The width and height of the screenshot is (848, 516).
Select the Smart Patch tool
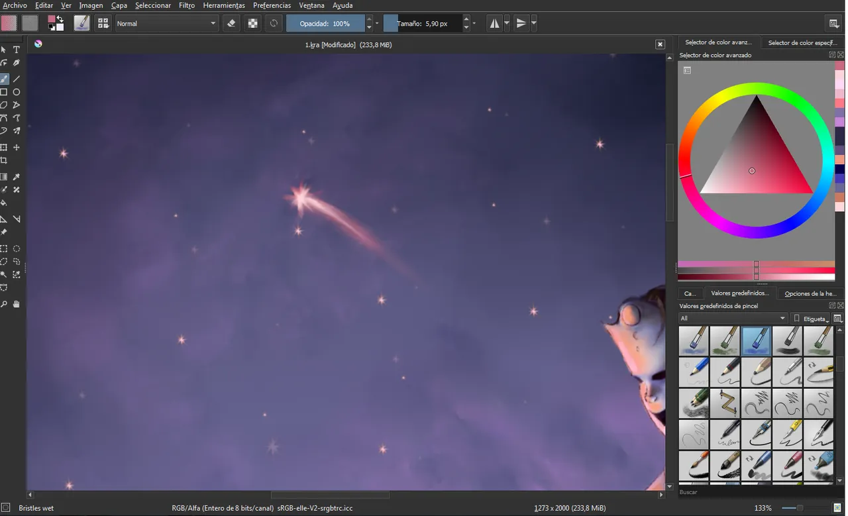point(17,189)
